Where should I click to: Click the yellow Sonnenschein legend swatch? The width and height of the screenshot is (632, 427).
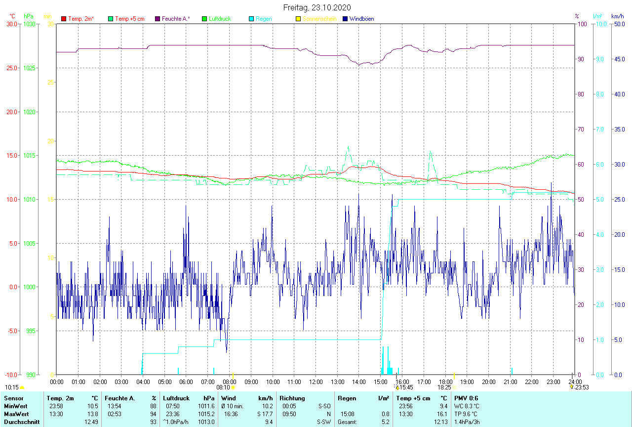pos(298,19)
